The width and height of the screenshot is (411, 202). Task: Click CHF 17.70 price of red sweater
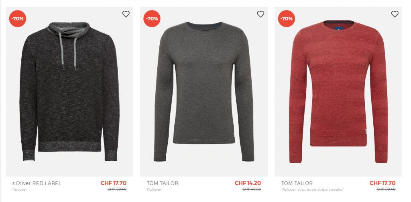[383, 183]
